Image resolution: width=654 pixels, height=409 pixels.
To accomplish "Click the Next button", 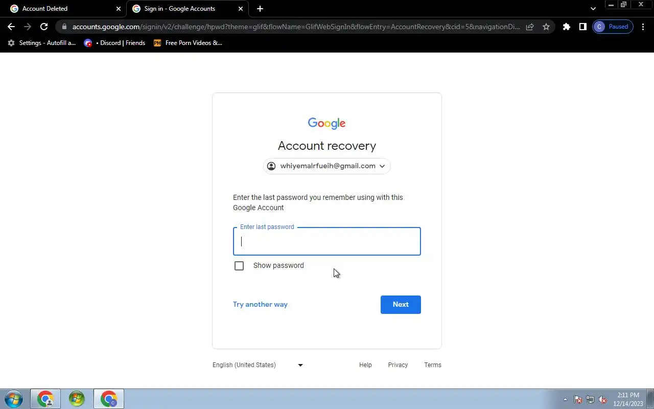I will pos(401,305).
